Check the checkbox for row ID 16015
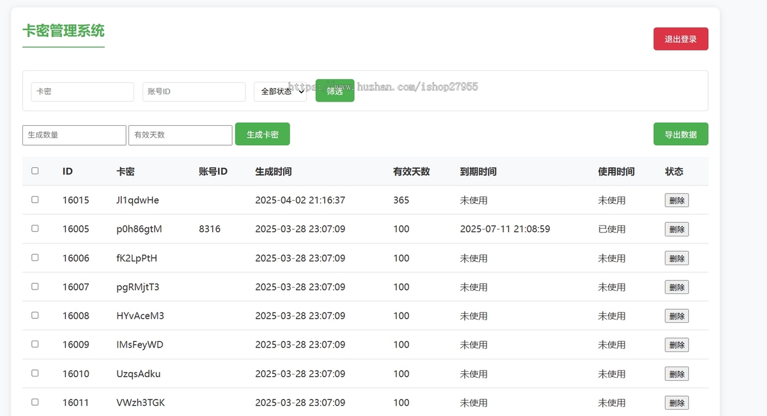 (35, 199)
